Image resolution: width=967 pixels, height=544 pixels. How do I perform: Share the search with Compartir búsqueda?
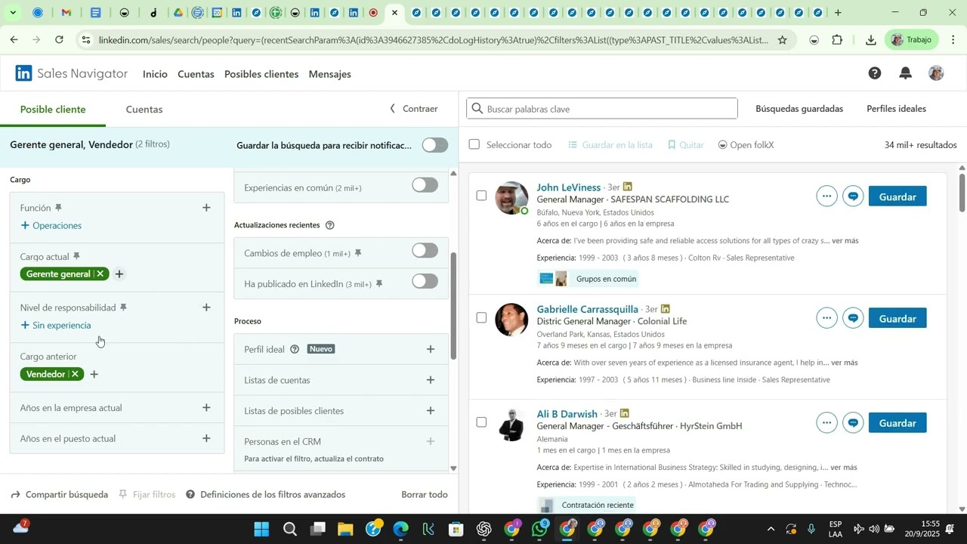(x=60, y=495)
